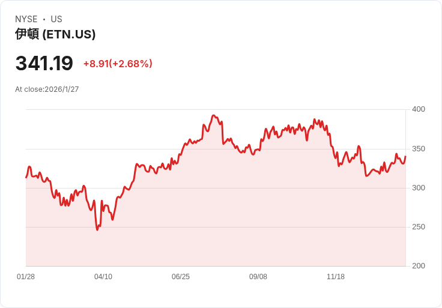Click the 400 y-axis label
This screenshot has width=442, height=308.
pos(418,109)
